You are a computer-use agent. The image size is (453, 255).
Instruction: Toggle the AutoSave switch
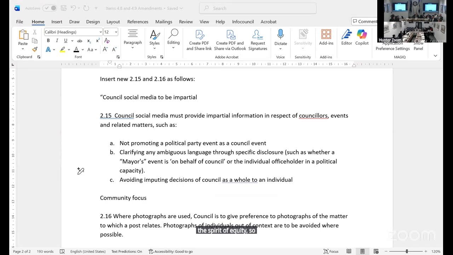coord(50,8)
